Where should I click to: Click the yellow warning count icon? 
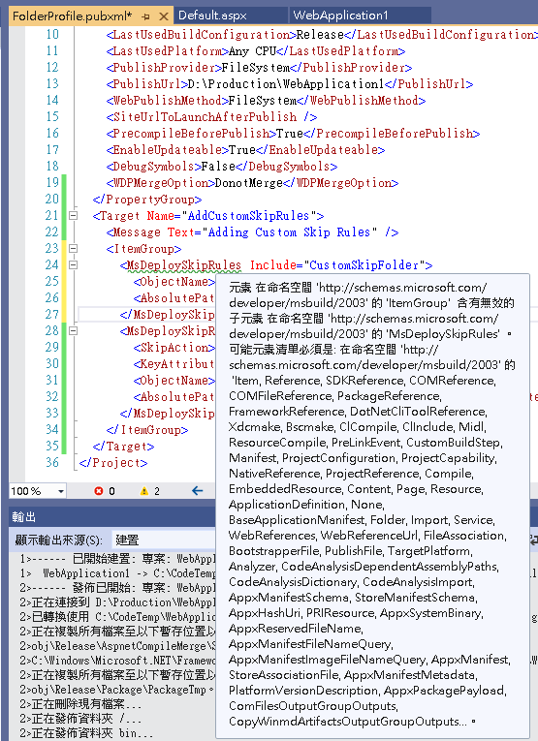click(x=144, y=491)
